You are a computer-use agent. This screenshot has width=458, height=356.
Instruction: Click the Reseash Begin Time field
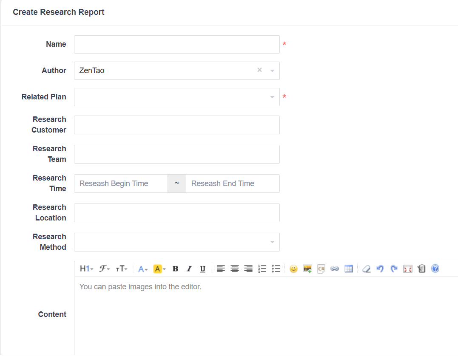[121, 184]
